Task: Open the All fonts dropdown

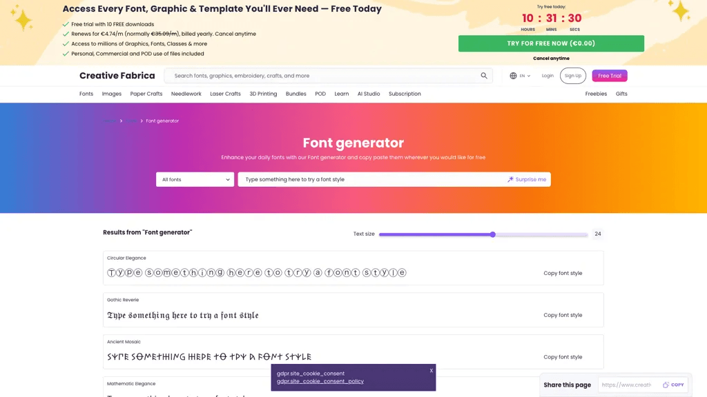Action: pos(195,179)
